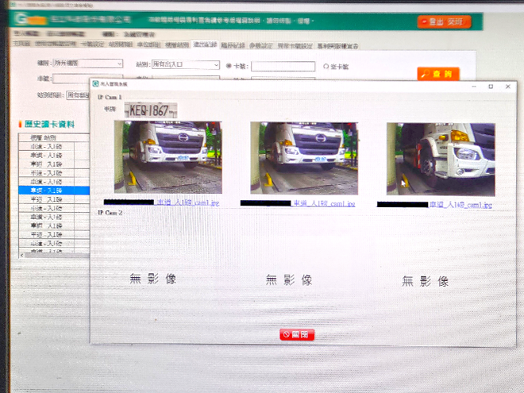Open the middle IP Cam 1 truck snapshot

click(x=304, y=158)
